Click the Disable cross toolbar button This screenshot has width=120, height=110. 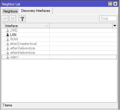(13, 19)
